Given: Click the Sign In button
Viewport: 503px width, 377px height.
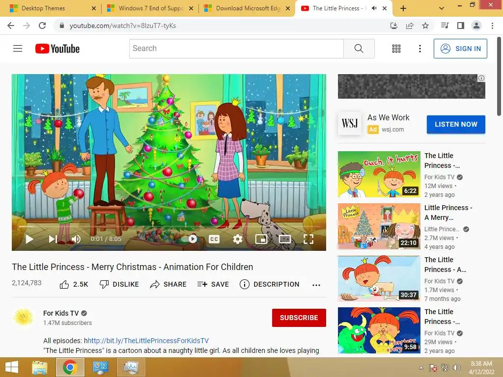Looking at the screenshot, I should pyautogui.click(x=460, y=49).
